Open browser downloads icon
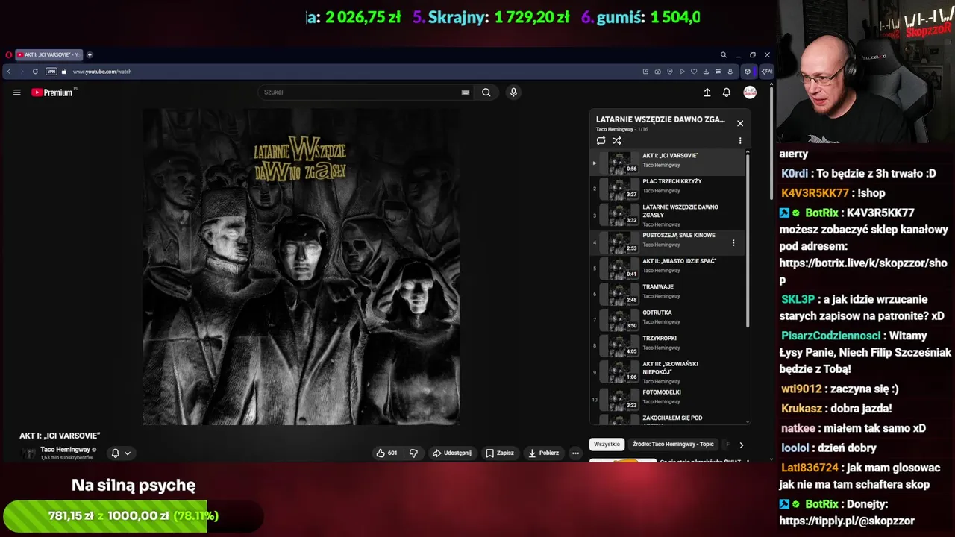The image size is (955, 537). click(706, 72)
